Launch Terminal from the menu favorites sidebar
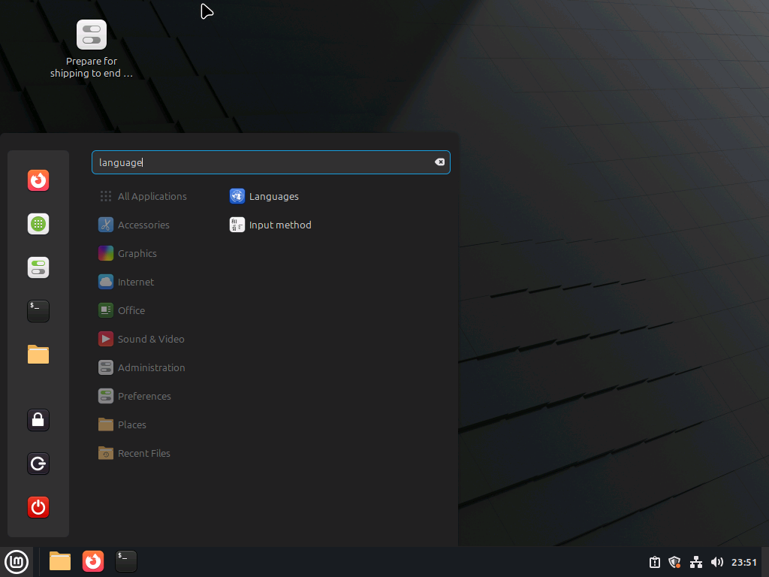 38,311
